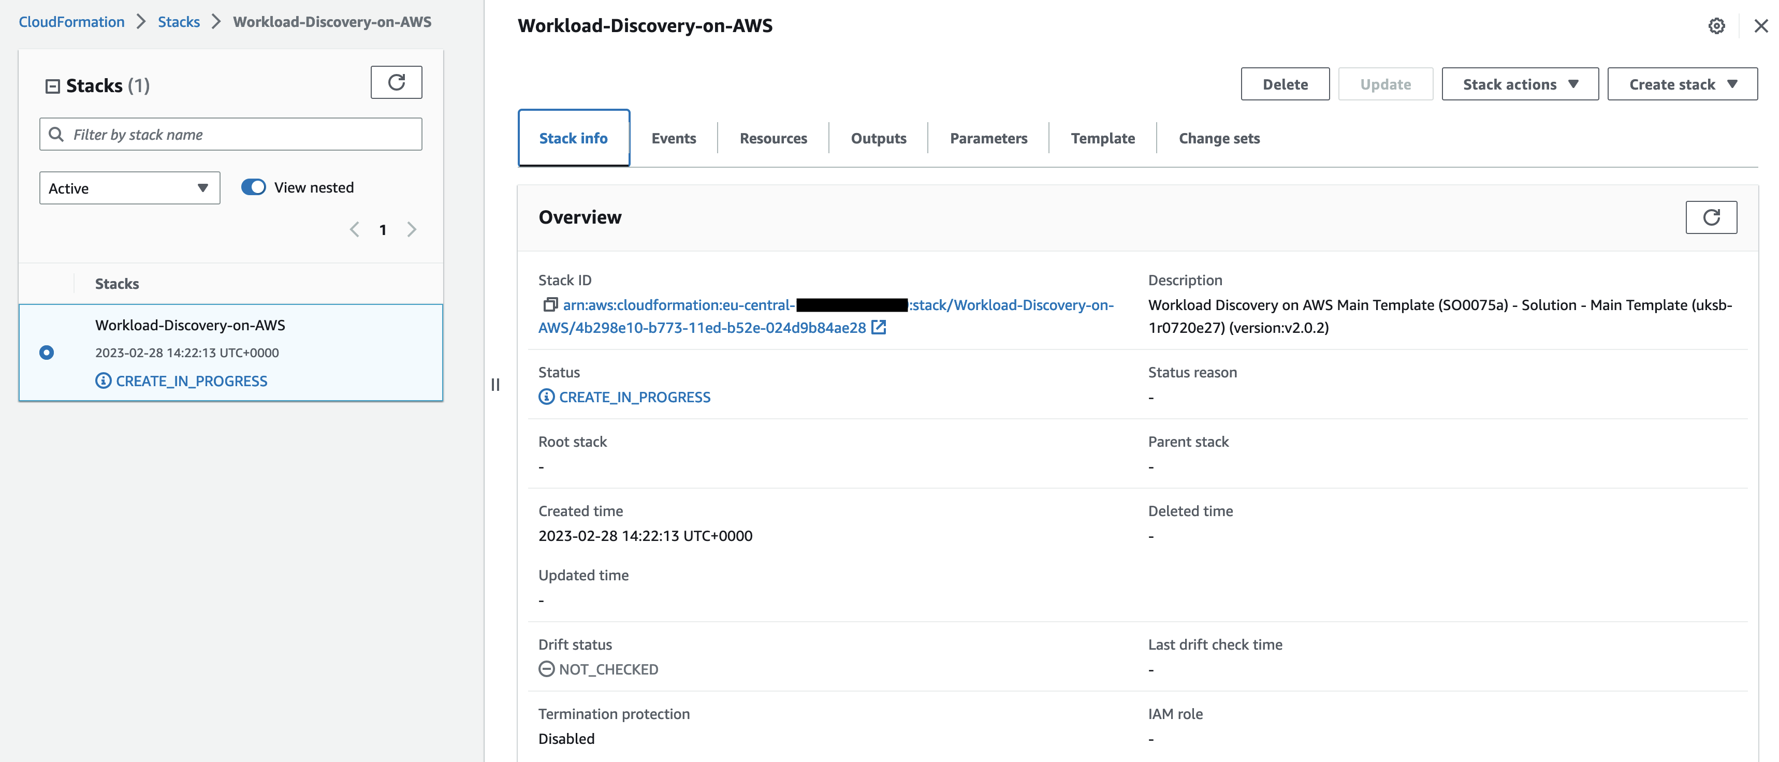Click the filter by stack name field

(230, 134)
